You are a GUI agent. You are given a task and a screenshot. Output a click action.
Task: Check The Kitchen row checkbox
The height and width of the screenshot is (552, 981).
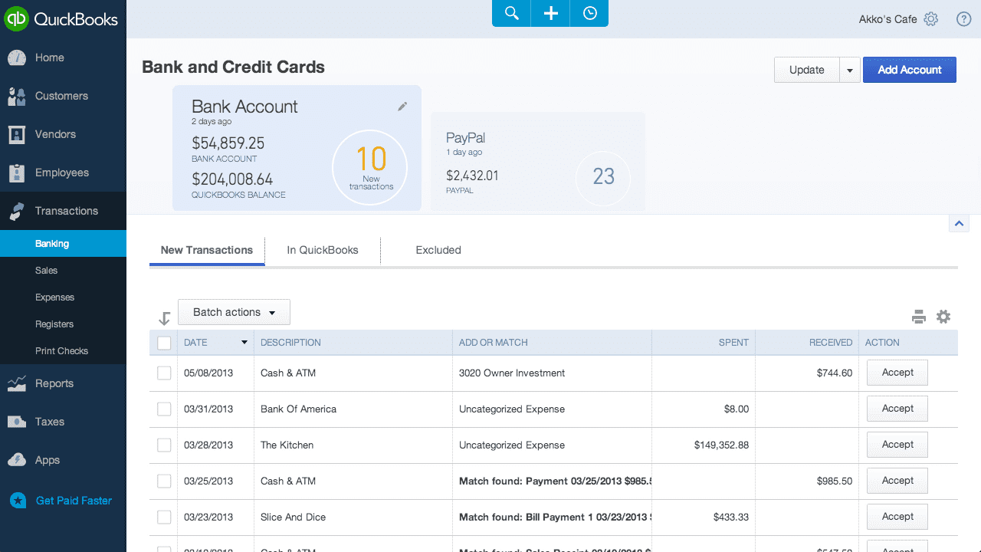164,445
